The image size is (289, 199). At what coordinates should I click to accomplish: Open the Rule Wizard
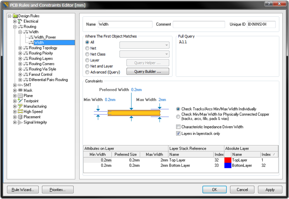tap(23, 190)
